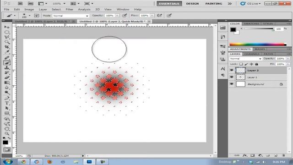
Task: Create a new layer icon
Action: (x=276, y=155)
